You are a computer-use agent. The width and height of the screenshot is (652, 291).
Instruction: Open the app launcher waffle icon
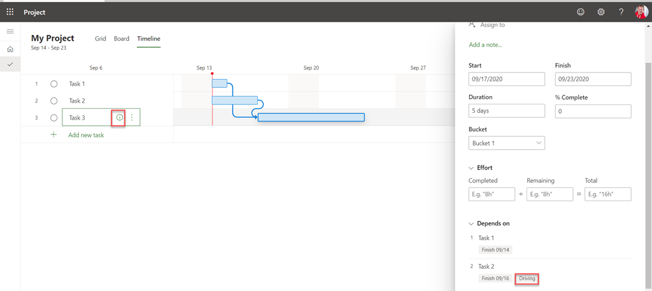(10, 12)
